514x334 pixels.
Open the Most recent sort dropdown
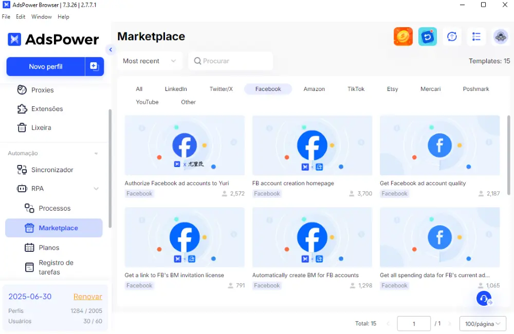click(x=150, y=61)
